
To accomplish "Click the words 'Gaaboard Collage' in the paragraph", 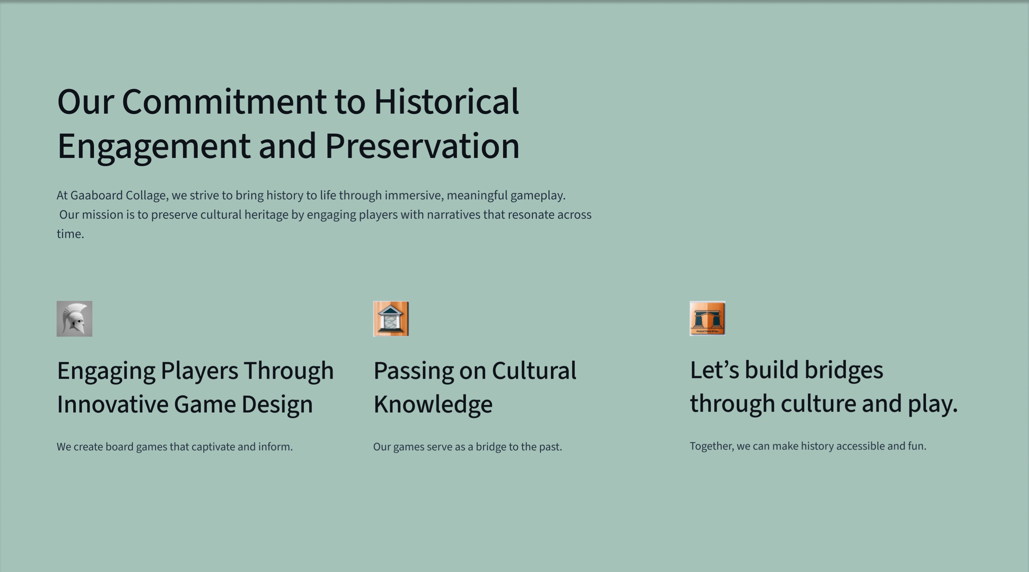I will pyautogui.click(x=118, y=195).
